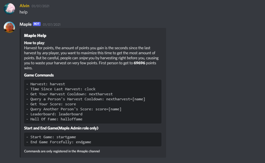Viewport: 265px width, 163px height.
Task: Click the nextharvest=[name] command line
Action: pyautogui.click(x=86, y=99)
